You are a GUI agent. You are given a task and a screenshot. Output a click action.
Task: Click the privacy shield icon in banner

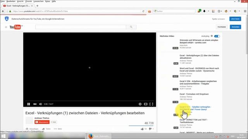pos(7,19)
